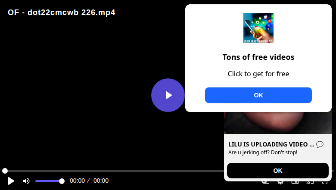This screenshot has width=336, height=190.
Task: Click the "Tons of free videos" heading
Action: [258, 57]
